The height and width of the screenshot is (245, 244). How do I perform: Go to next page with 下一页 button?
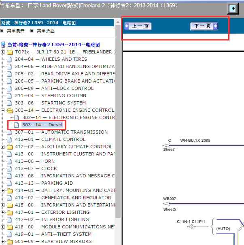[204, 26]
